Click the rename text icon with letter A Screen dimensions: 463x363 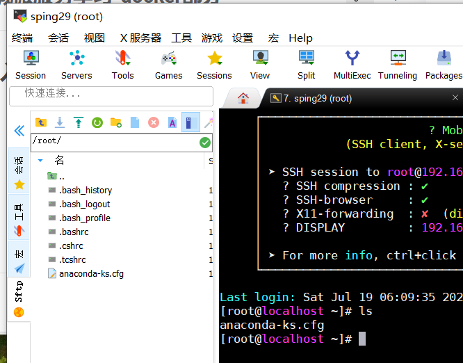click(172, 122)
